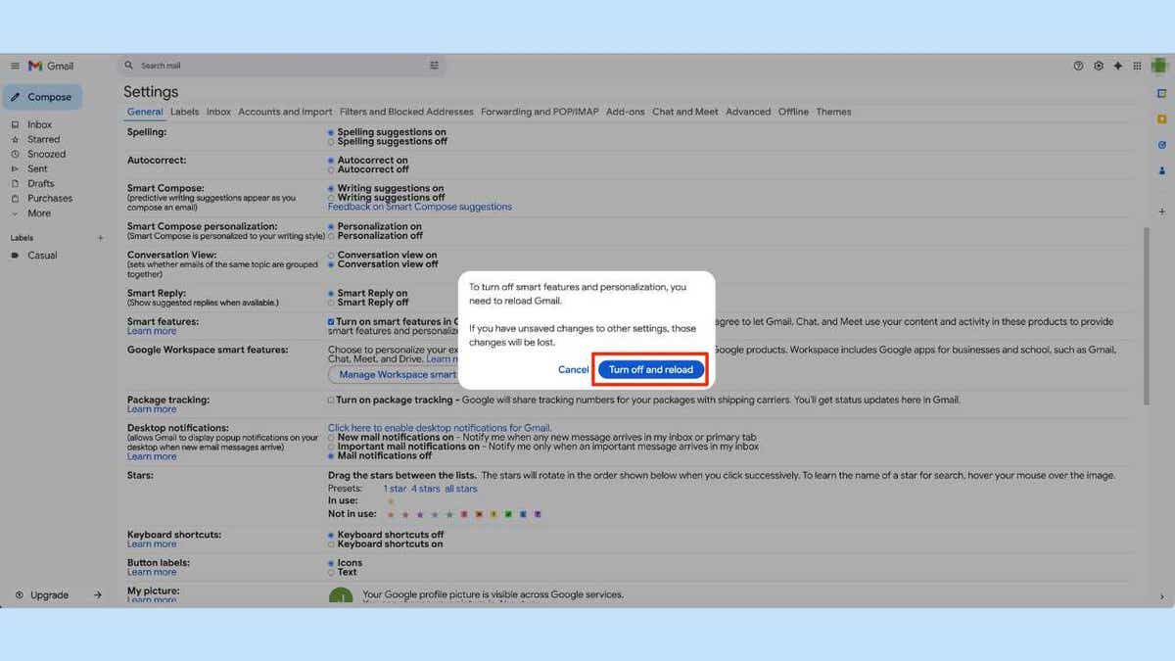
Task: Open advanced search options in the search bar
Action: [434, 65]
